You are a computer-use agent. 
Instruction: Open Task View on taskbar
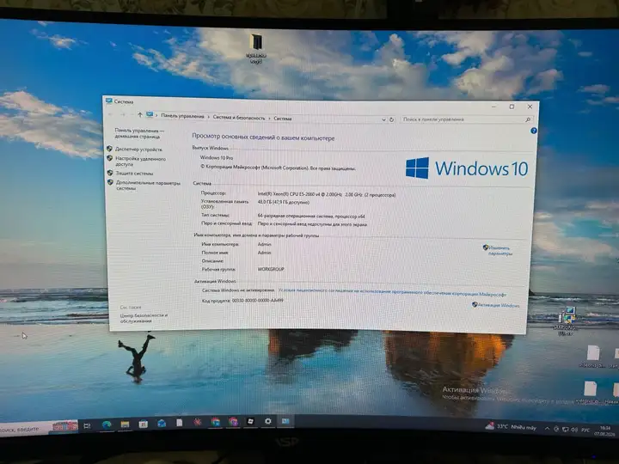[x=87, y=425]
